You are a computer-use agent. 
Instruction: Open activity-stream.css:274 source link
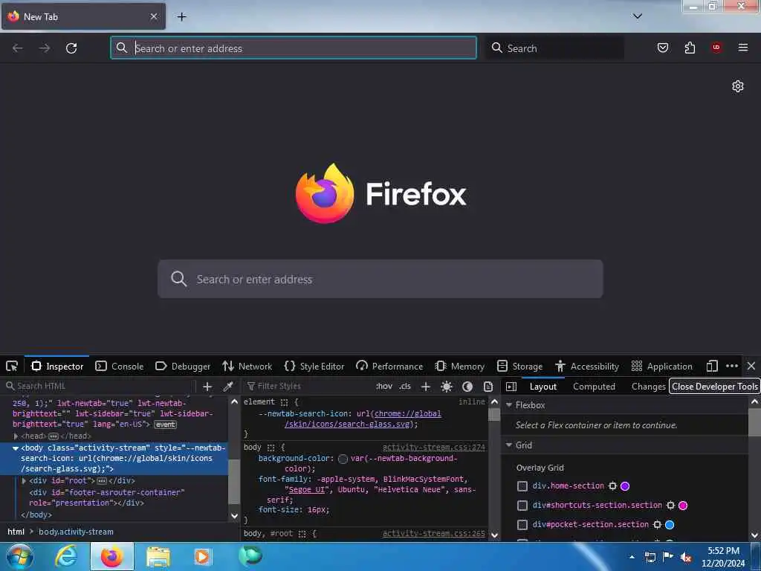tap(433, 447)
